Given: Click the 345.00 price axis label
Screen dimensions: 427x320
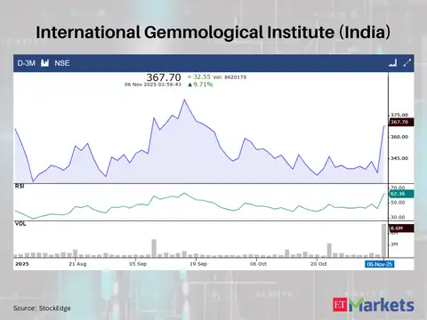Looking at the screenshot, I should pyautogui.click(x=399, y=158).
